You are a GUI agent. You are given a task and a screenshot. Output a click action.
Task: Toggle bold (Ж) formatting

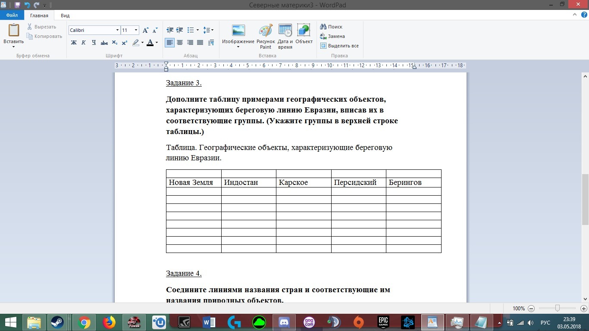click(x=74, y=43)
